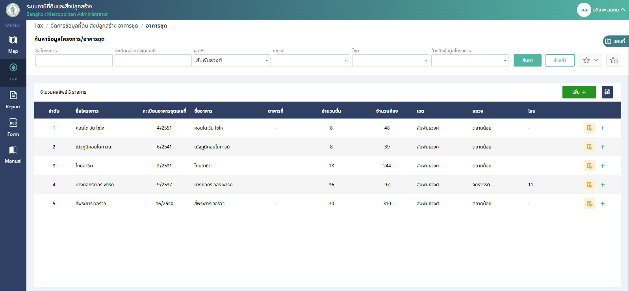The height and width of the screenshot is (291, 629).
Task: Open the Form section in sidebar
Action: (x=13, y=127)
